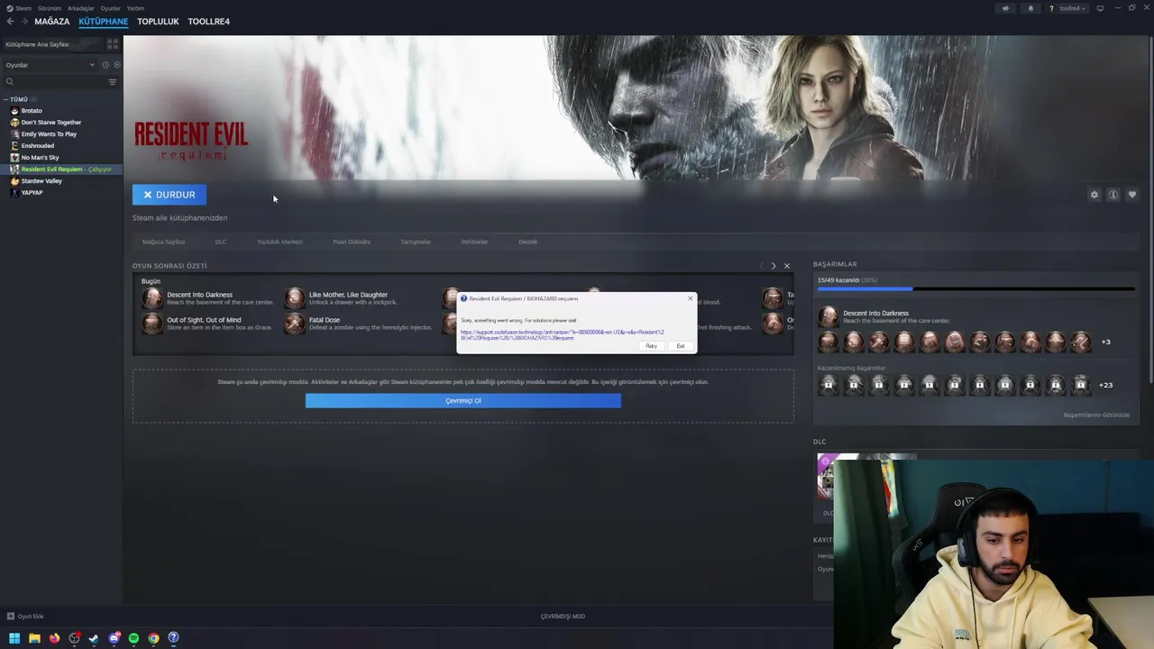Image resolution: width=1154 pixels, height=649 pixels.
Task: Click Descent Into Darkness achievement icon in summary
Action: point(152,298)
